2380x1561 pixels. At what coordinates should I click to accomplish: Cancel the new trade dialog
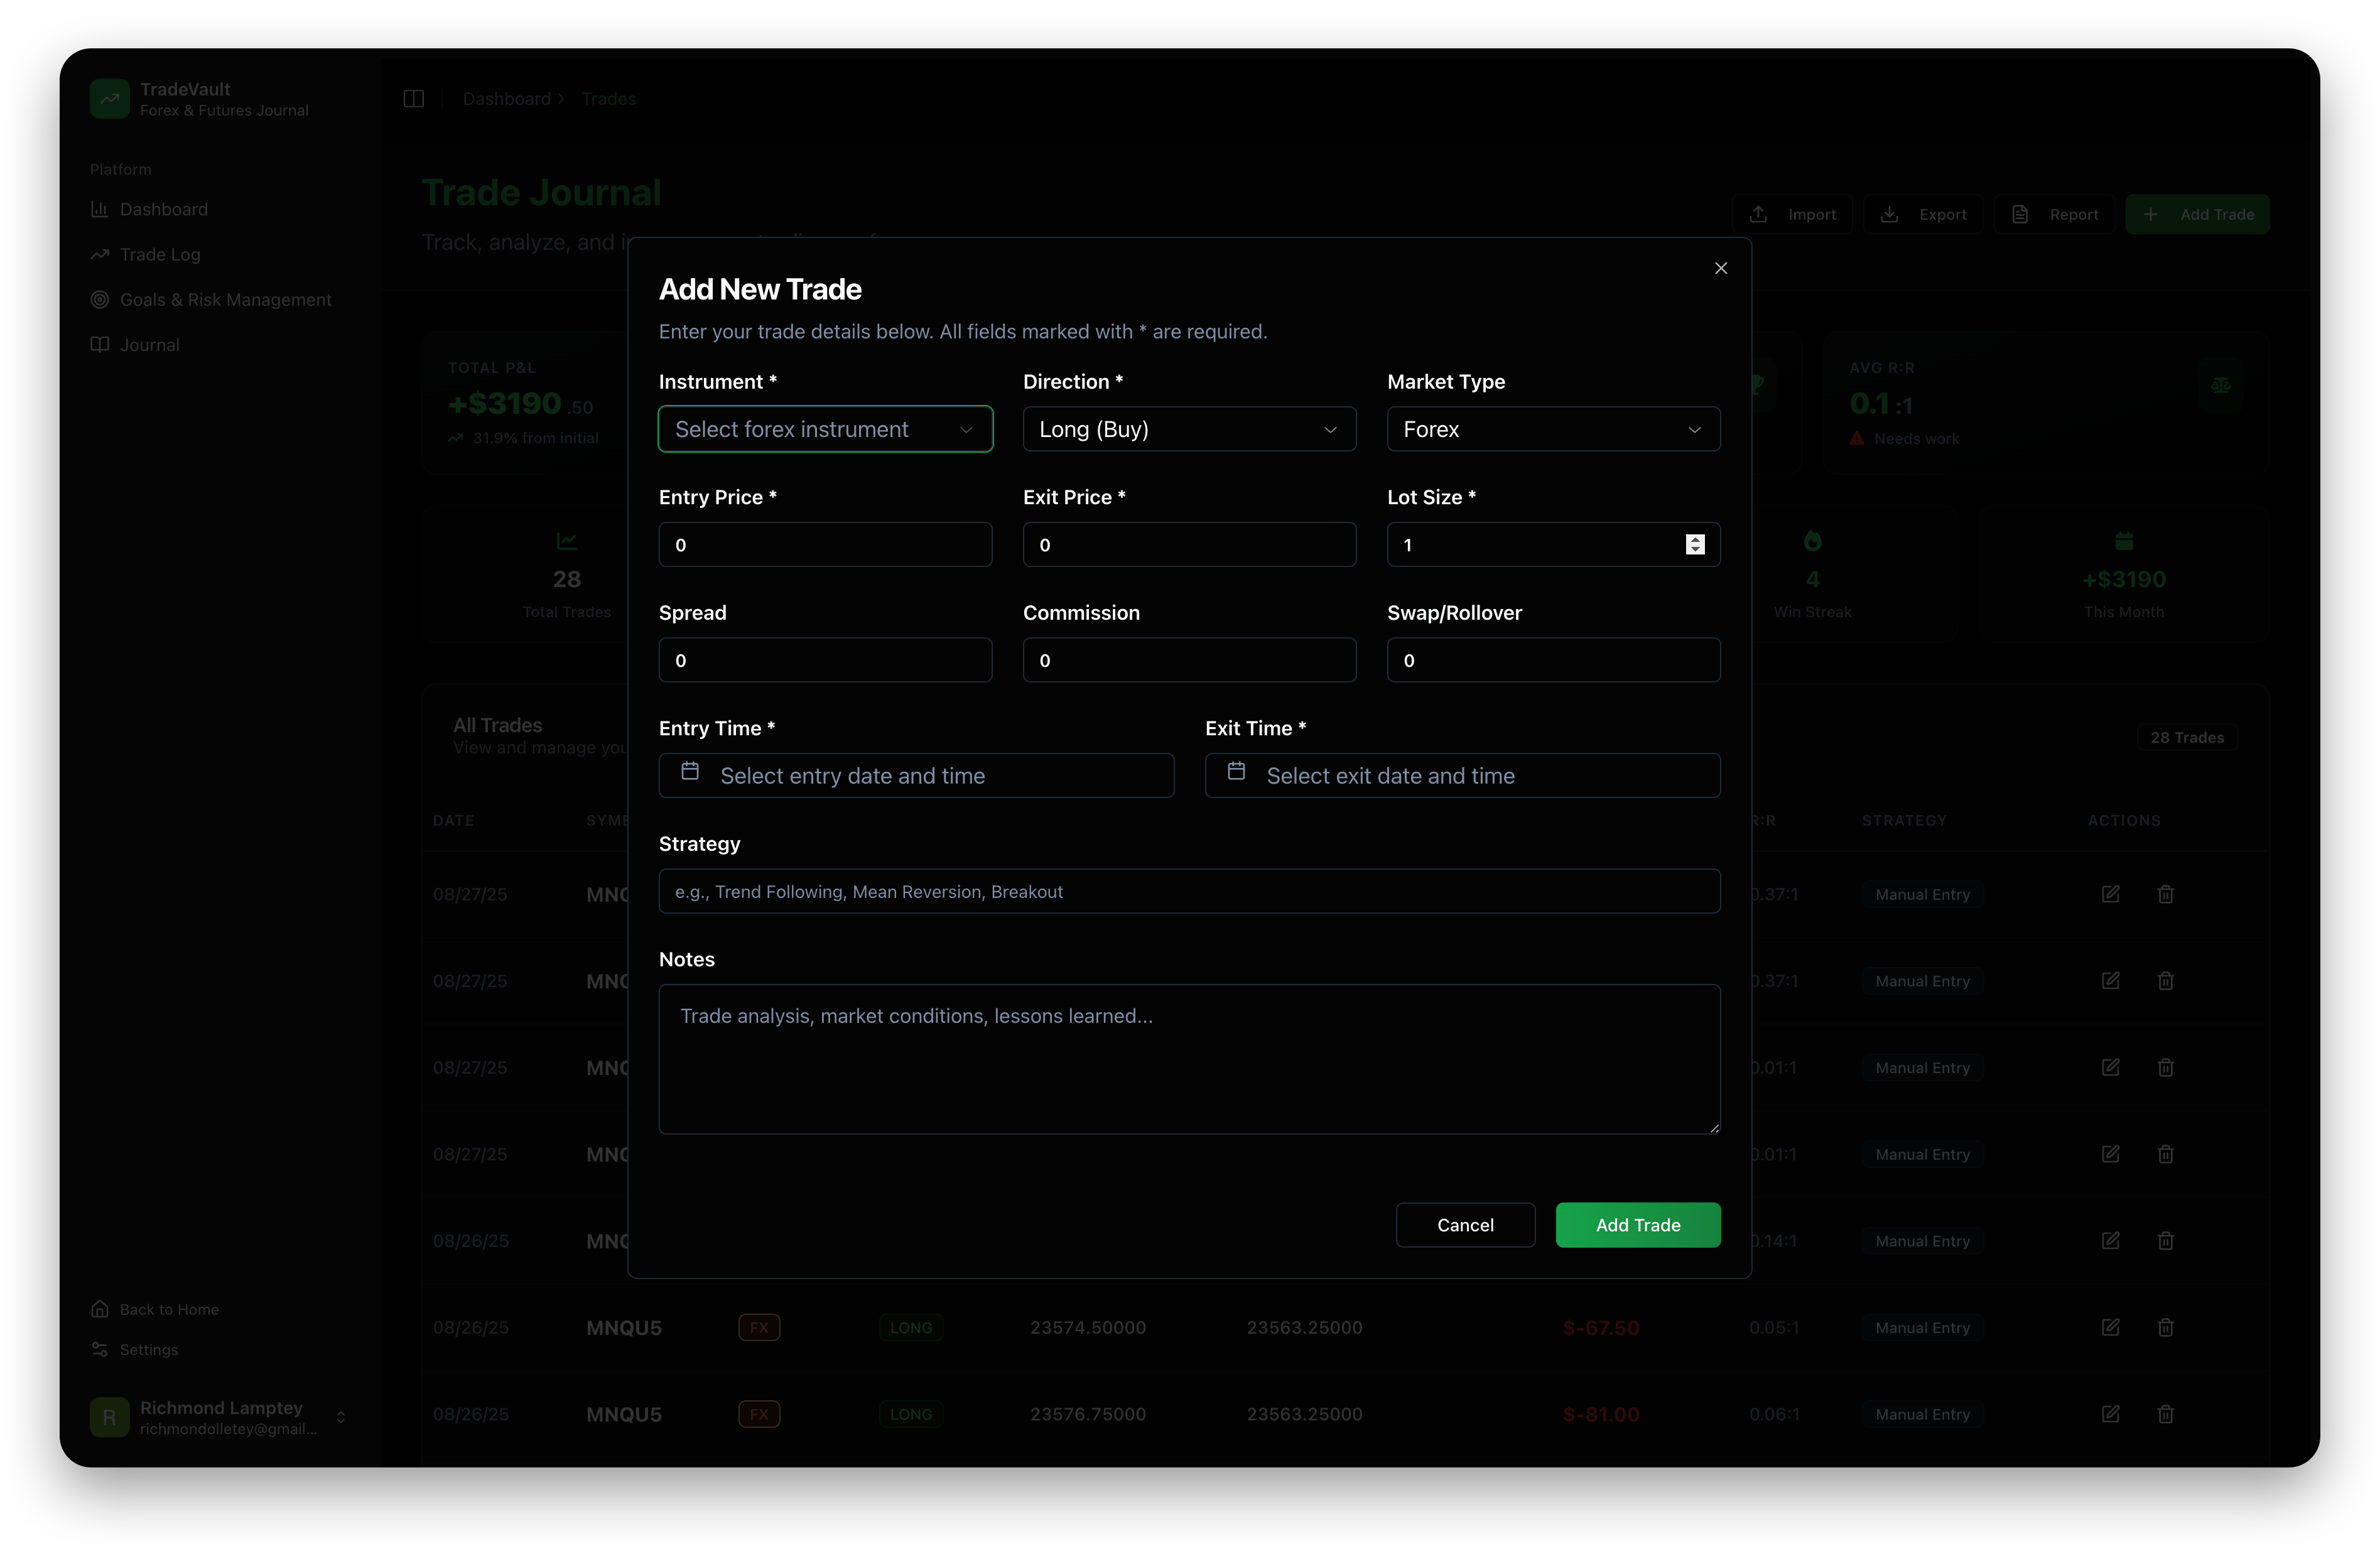coord(1465,1225)
